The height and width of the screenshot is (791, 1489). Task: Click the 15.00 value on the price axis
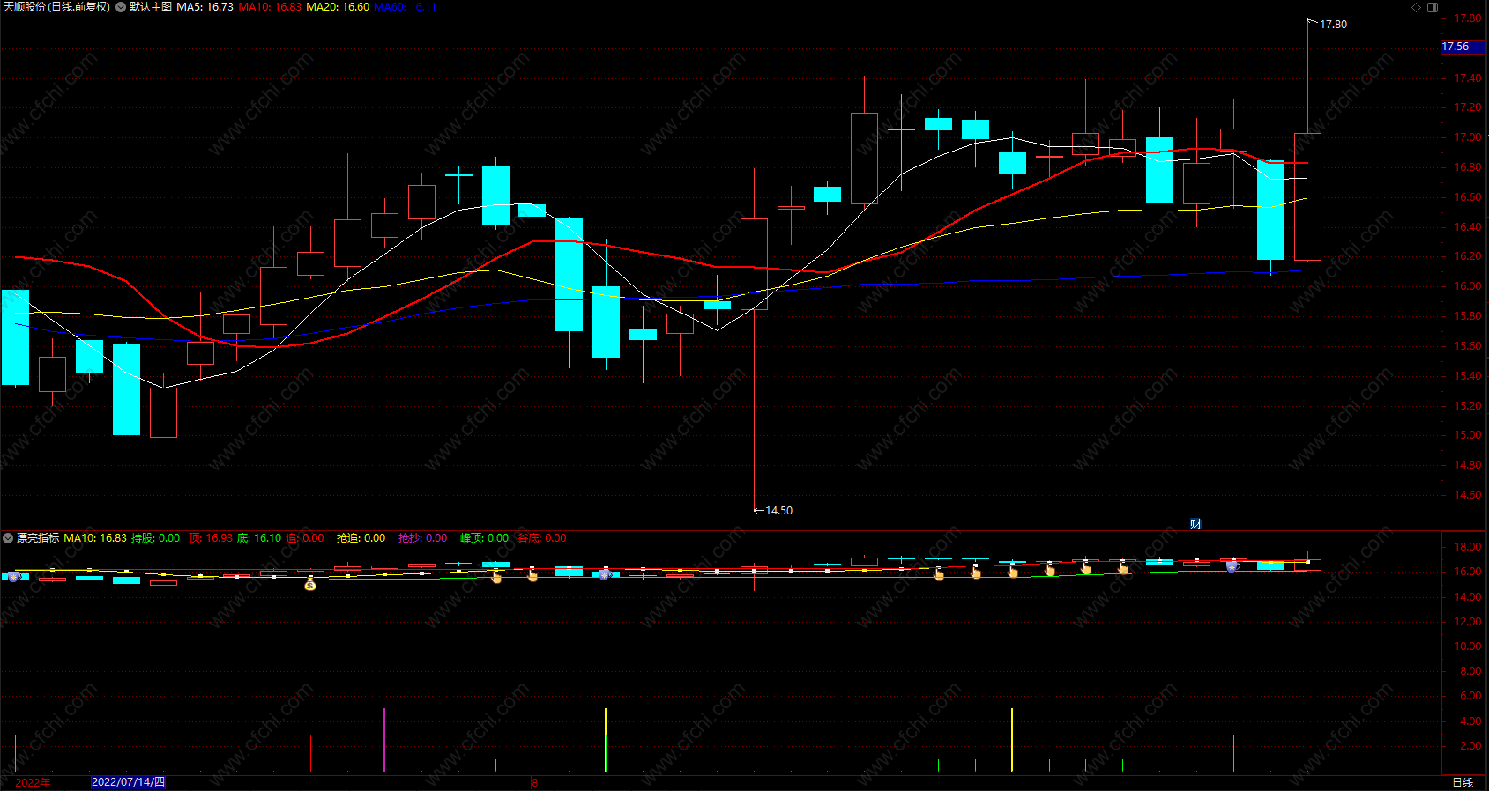(x=1467, y=435)
